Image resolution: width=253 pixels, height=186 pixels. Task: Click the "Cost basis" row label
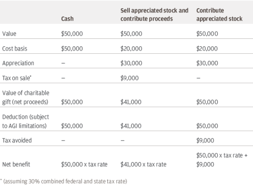coord(15,48)
